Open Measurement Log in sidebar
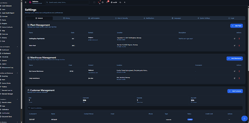 pyautogui.click(x=8, y=67)
